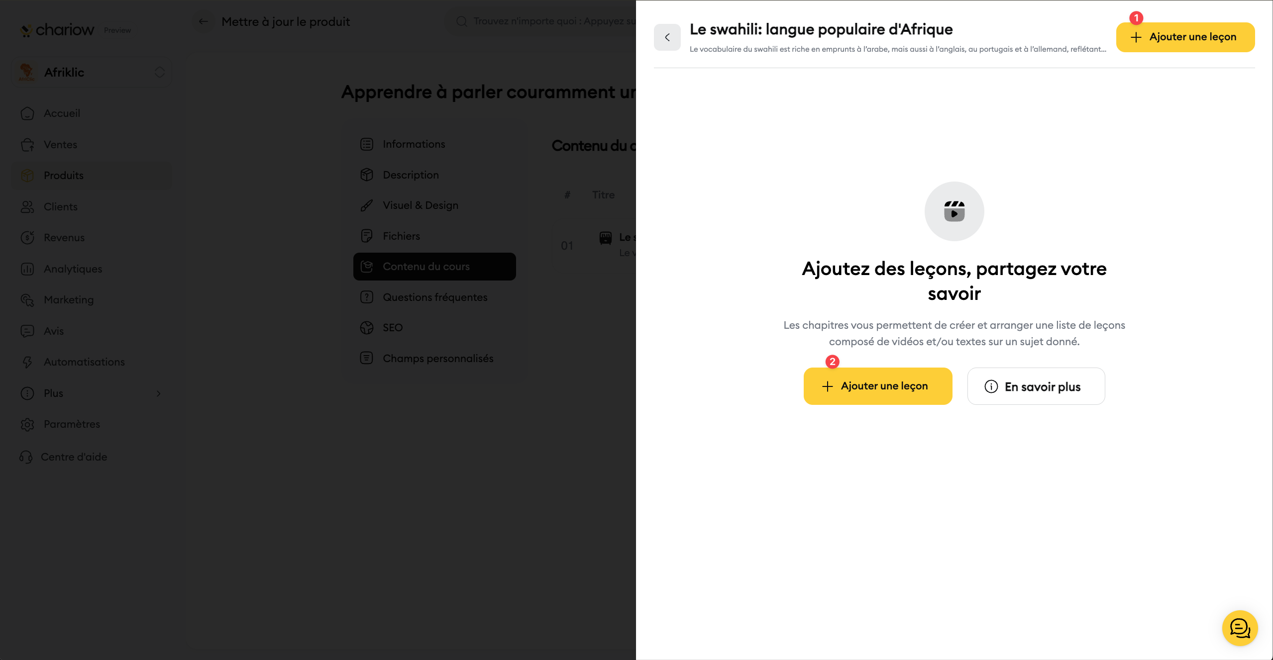Expand the Plus submenu arrow
The image size is (1273, 660).
pyautogui.click(x=158, y=393)
